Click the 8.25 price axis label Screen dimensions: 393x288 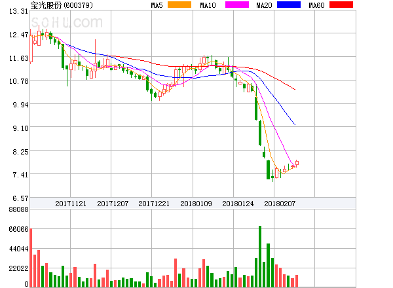20,152
